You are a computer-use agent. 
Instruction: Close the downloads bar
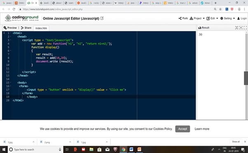click(x=245, y=141)
